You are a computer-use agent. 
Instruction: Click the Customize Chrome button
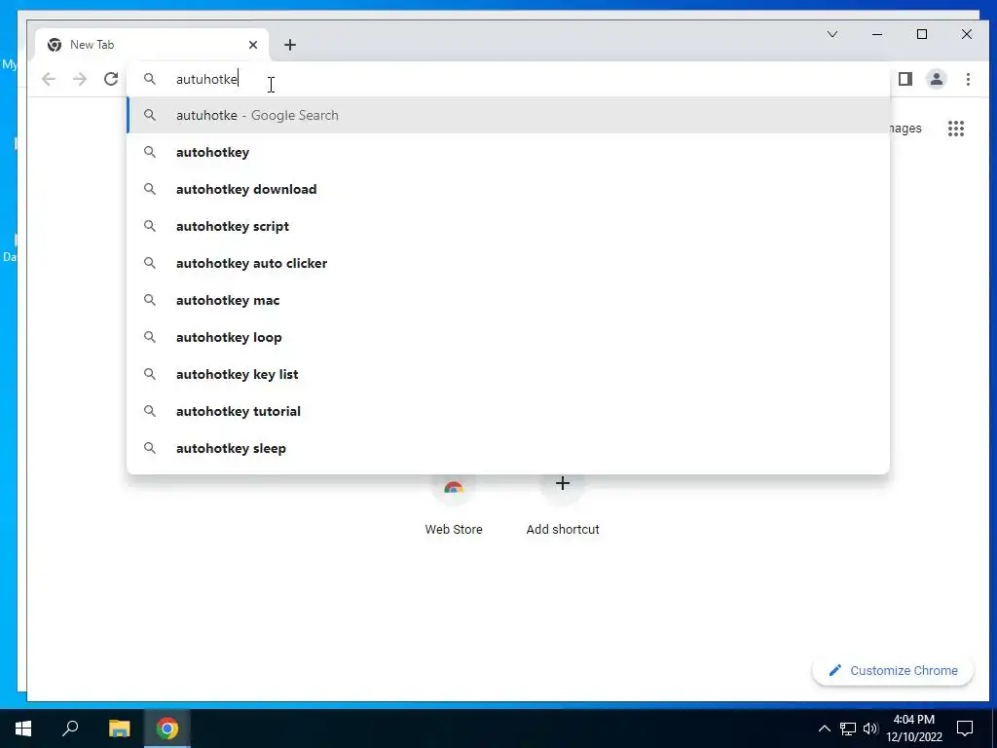click(x=893, y=670)
